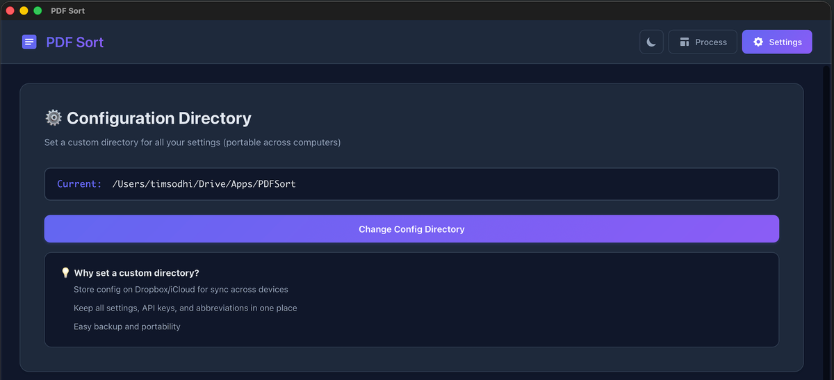Click the "Easy backup and portability" line
Image resolution: width=834 pixels, height=380 pixels.
pos(127,327)
